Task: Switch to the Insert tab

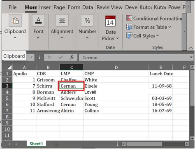Action: tap(45, 7)
